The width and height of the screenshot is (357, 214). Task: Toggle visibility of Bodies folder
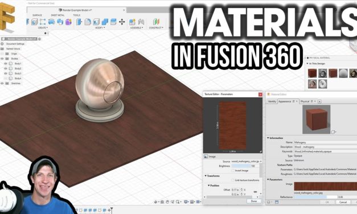click(x=2, y=59)
